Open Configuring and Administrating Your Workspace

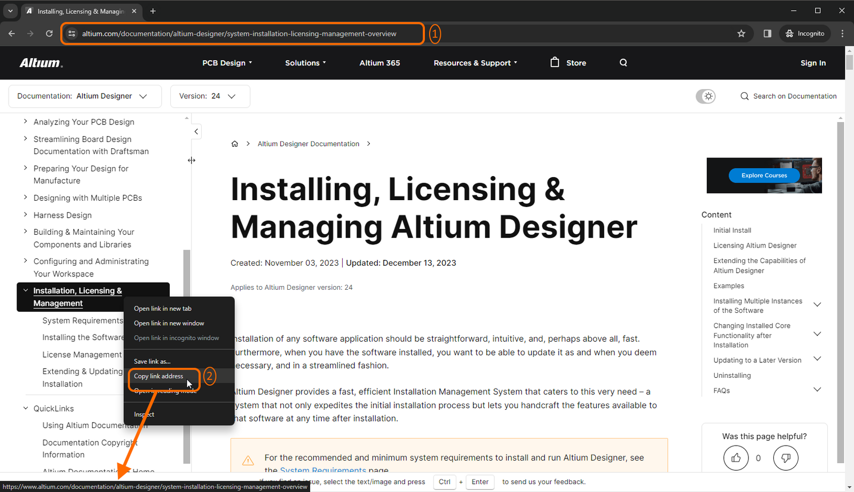[x=91, y=268]
